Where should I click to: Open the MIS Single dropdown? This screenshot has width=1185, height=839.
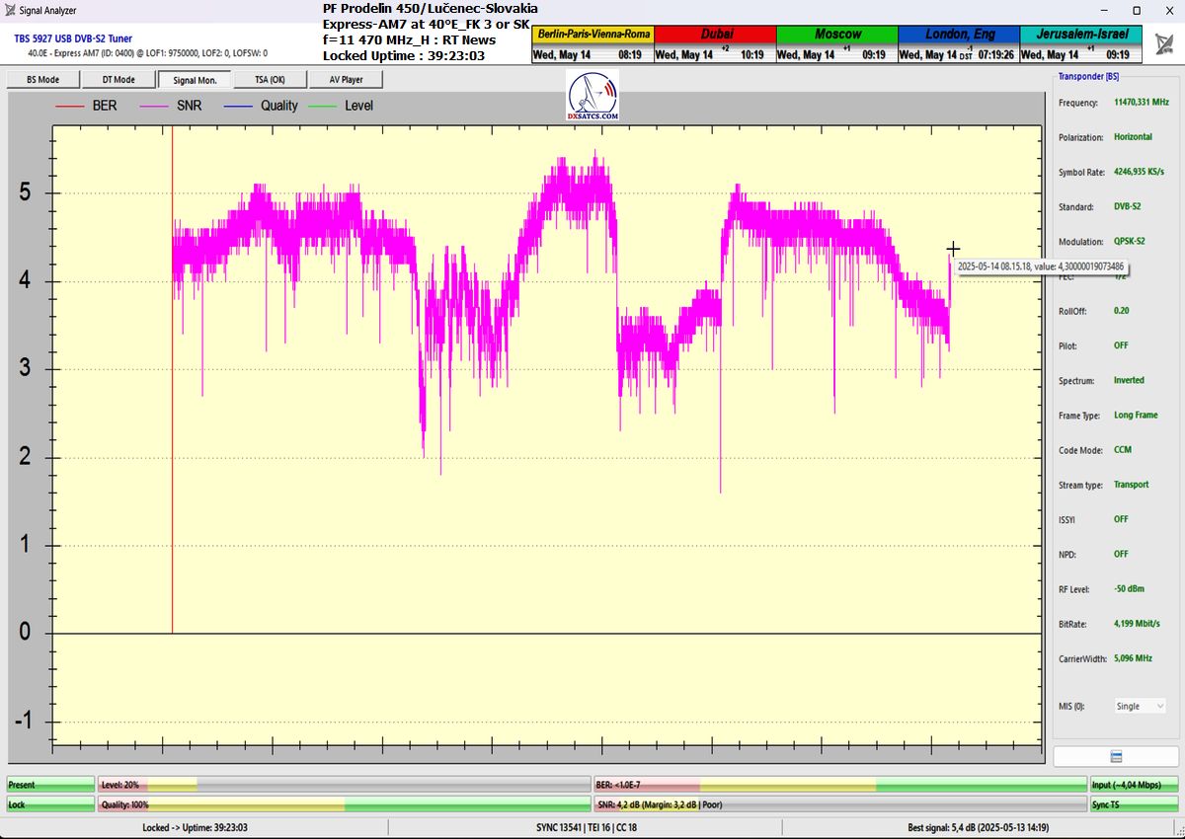[x=1140, y=706]
